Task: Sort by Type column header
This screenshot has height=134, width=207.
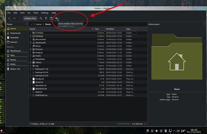Action: (130, 29)
